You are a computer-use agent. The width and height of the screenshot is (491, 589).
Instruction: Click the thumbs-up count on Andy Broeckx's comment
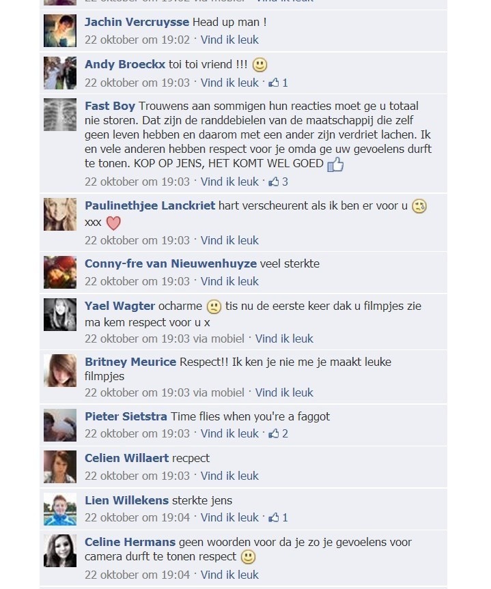coord(278,83)
